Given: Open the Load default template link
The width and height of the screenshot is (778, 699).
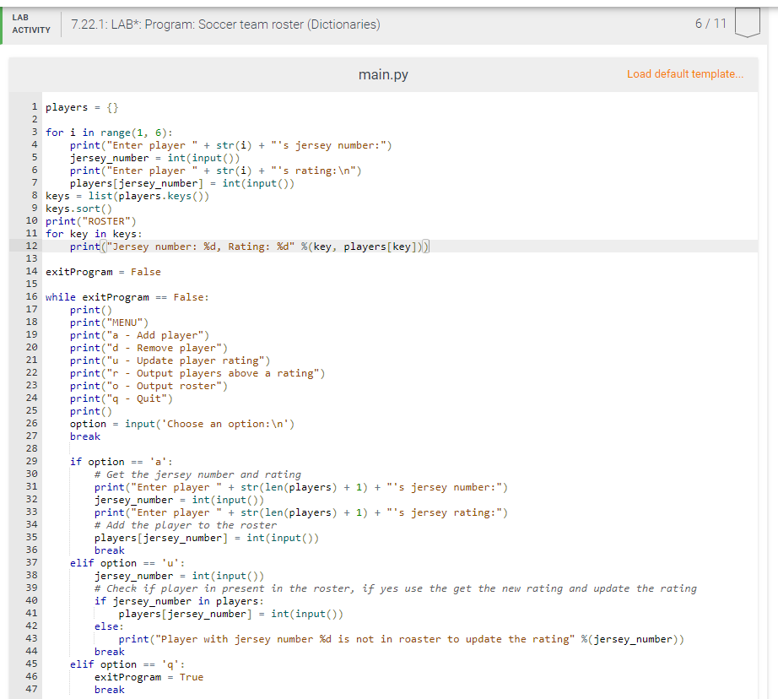Looking at the screenshot, I should tap(683, 74).
